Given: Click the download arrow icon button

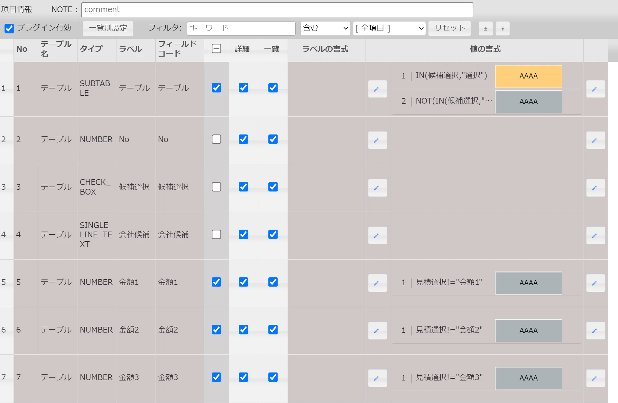Looking at the screenshot, I should click(486, 28).
